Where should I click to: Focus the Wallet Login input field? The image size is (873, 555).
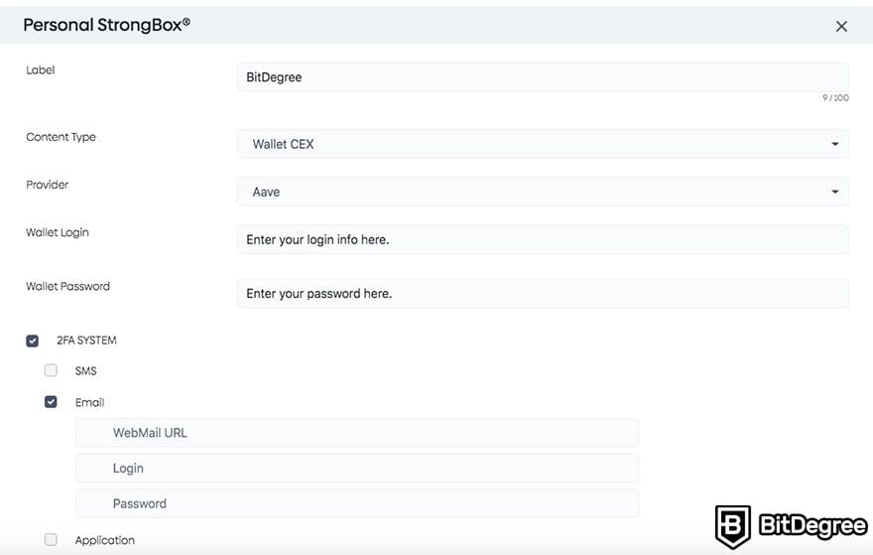click(543, 239)
